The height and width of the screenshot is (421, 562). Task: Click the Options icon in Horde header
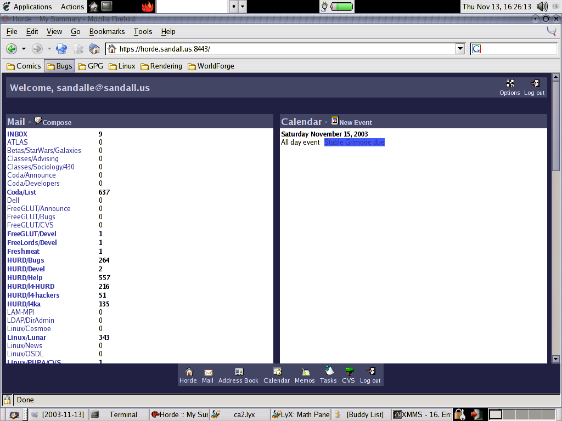click(x=510, y=84)
